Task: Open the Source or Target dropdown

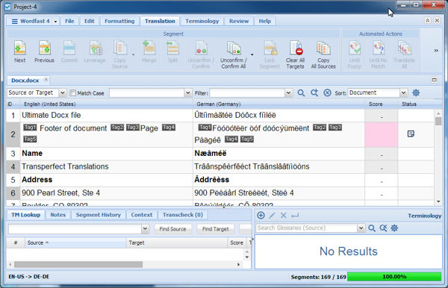Action: click(62, 93)
